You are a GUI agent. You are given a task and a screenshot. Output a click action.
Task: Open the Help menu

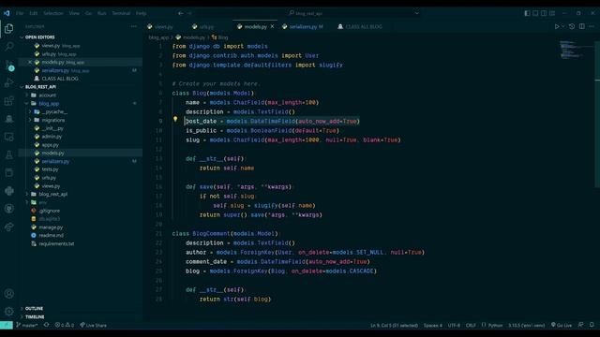[141, 13]
